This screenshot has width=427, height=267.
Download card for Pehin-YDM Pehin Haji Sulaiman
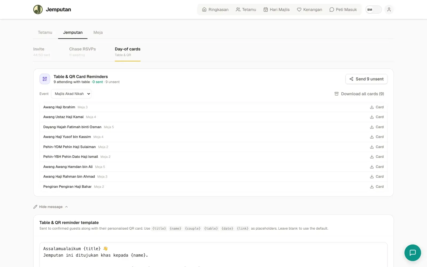tap(377, 147)
